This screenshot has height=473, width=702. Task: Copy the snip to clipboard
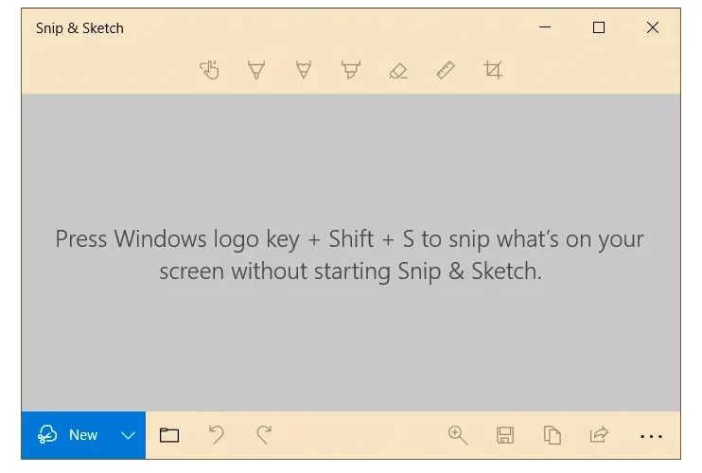click(x=552, y=435)
